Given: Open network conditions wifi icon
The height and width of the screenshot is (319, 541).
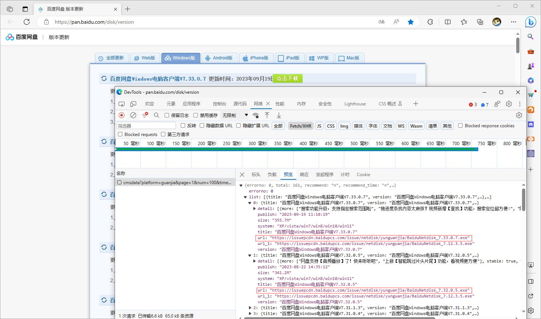Looking at the screenshot, I should [256, 116].
